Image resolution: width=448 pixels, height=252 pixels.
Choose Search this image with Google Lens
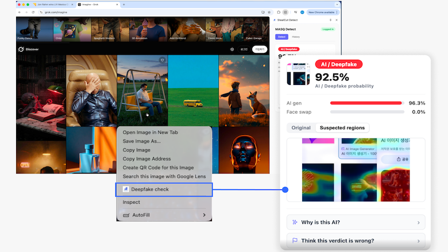(164, 177)
